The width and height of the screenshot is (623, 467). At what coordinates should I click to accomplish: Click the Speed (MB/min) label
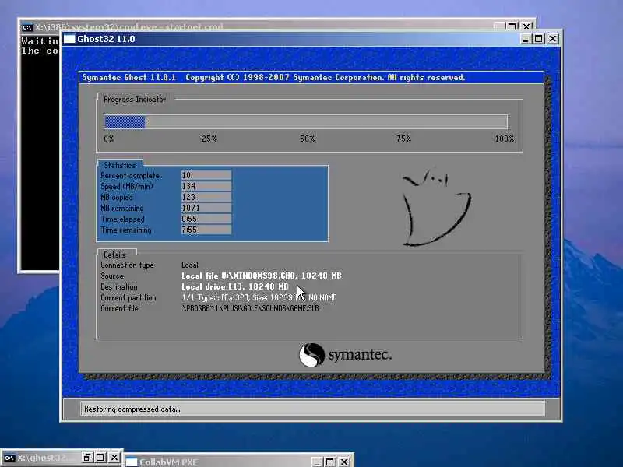coord(127,186)
